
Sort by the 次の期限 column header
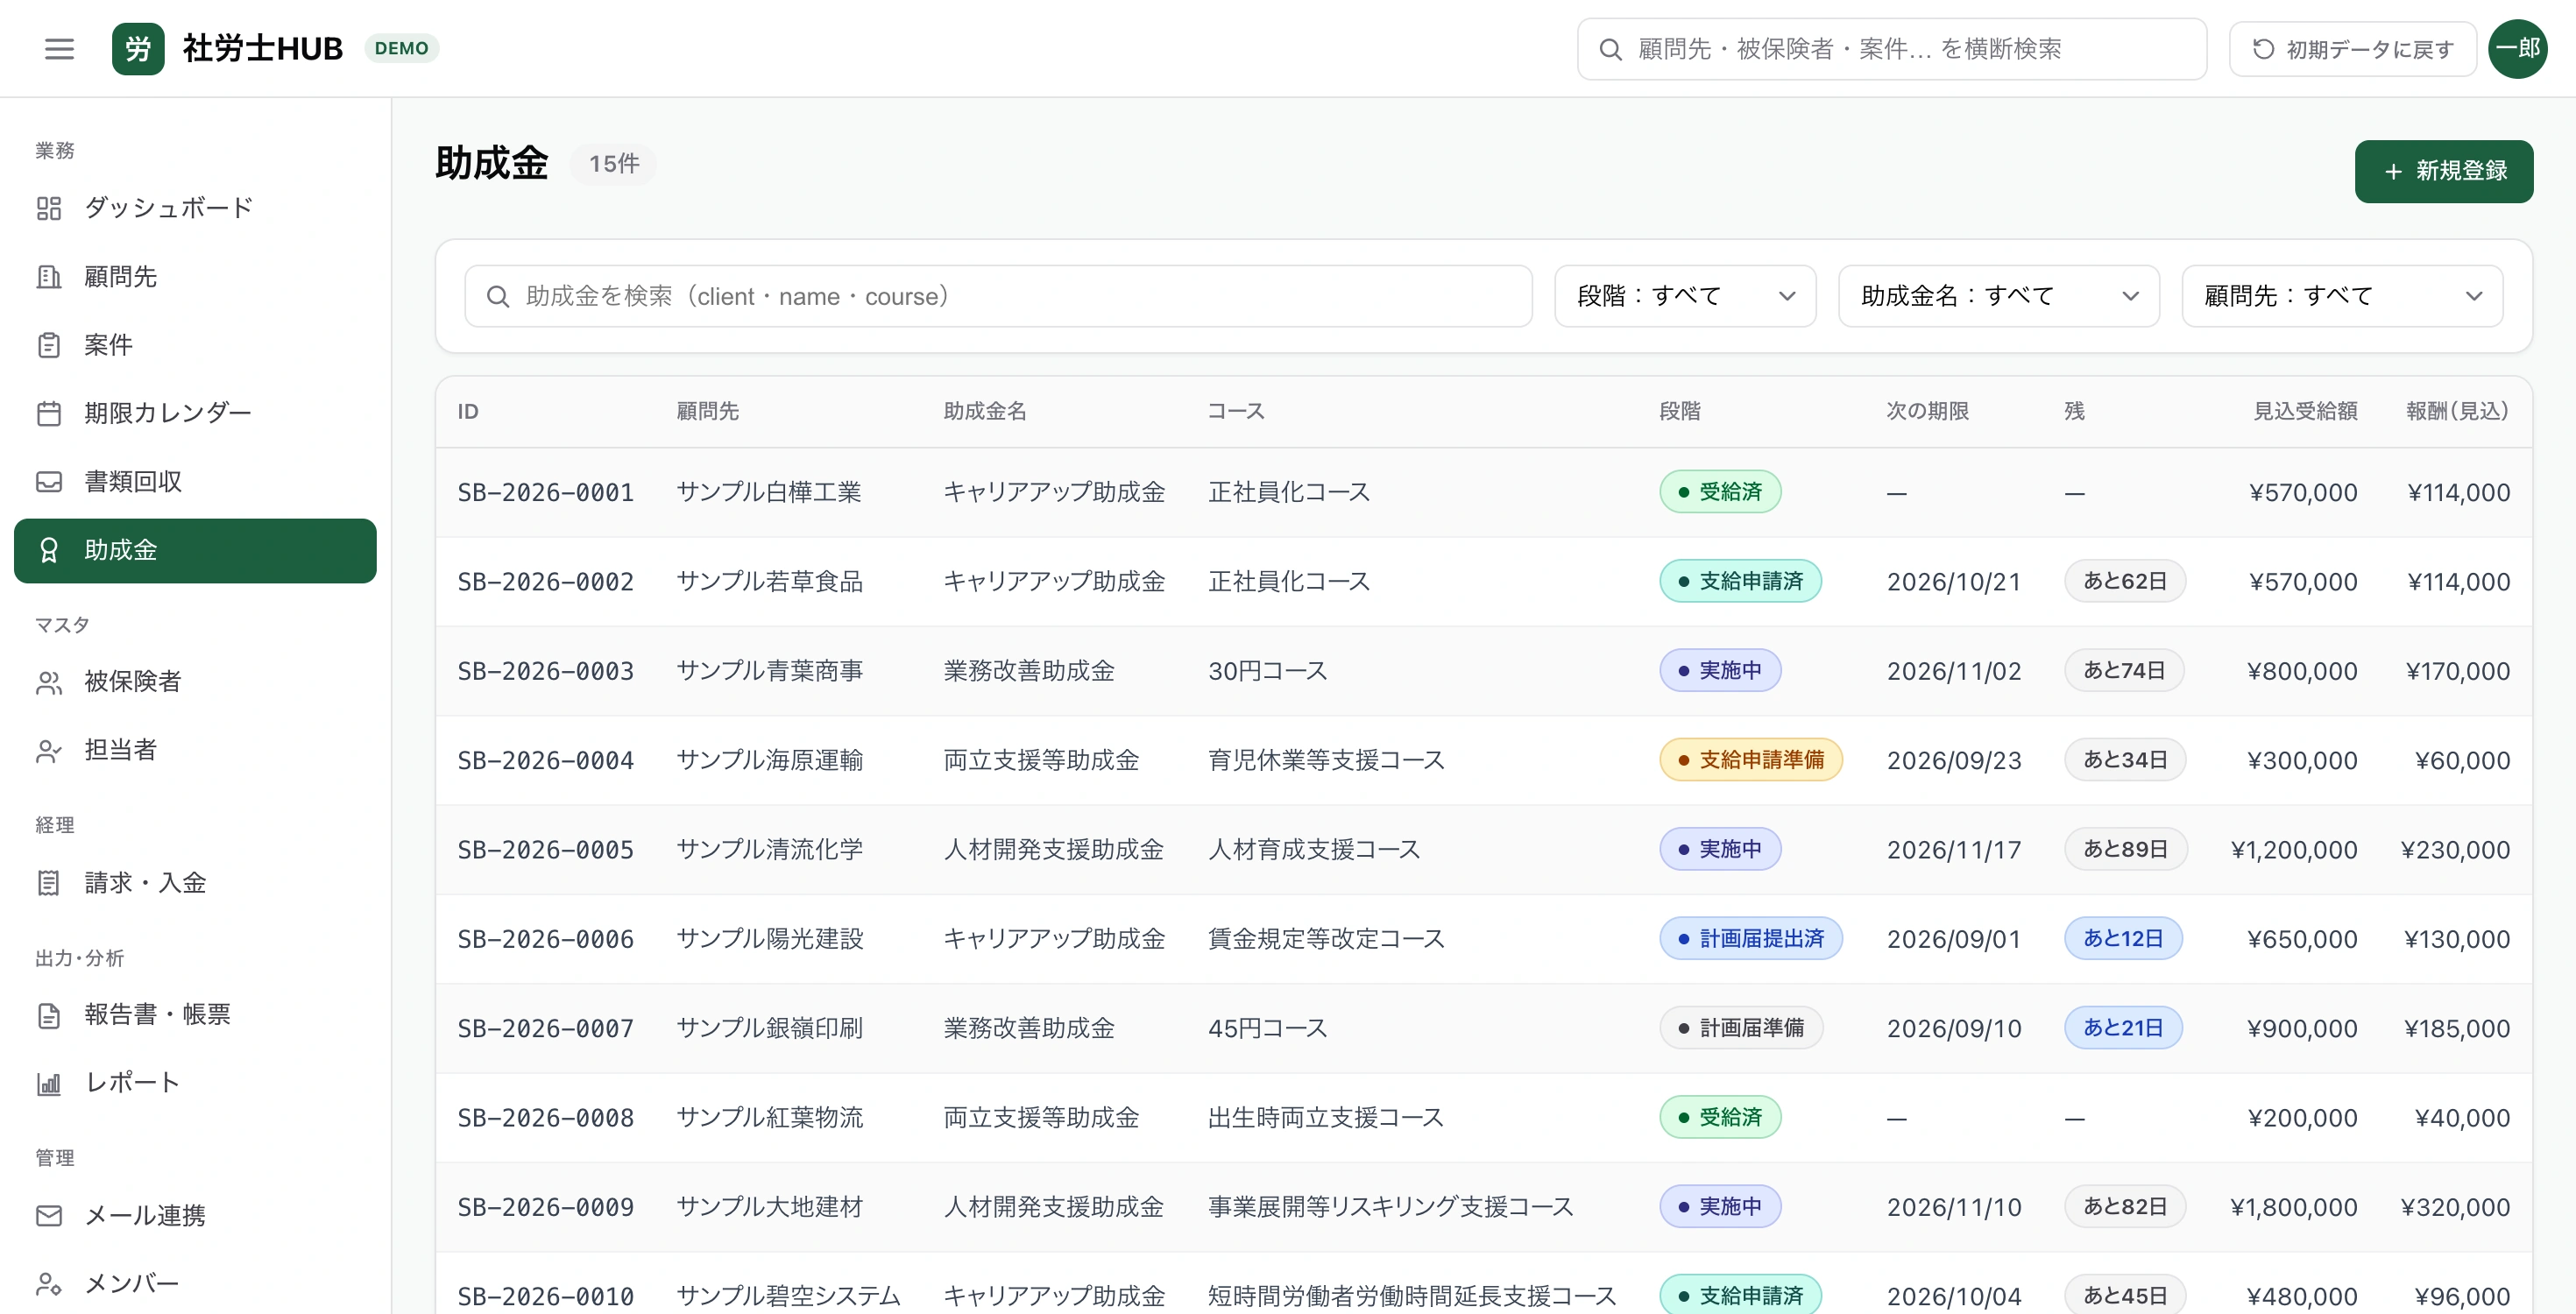(1927, 411)
